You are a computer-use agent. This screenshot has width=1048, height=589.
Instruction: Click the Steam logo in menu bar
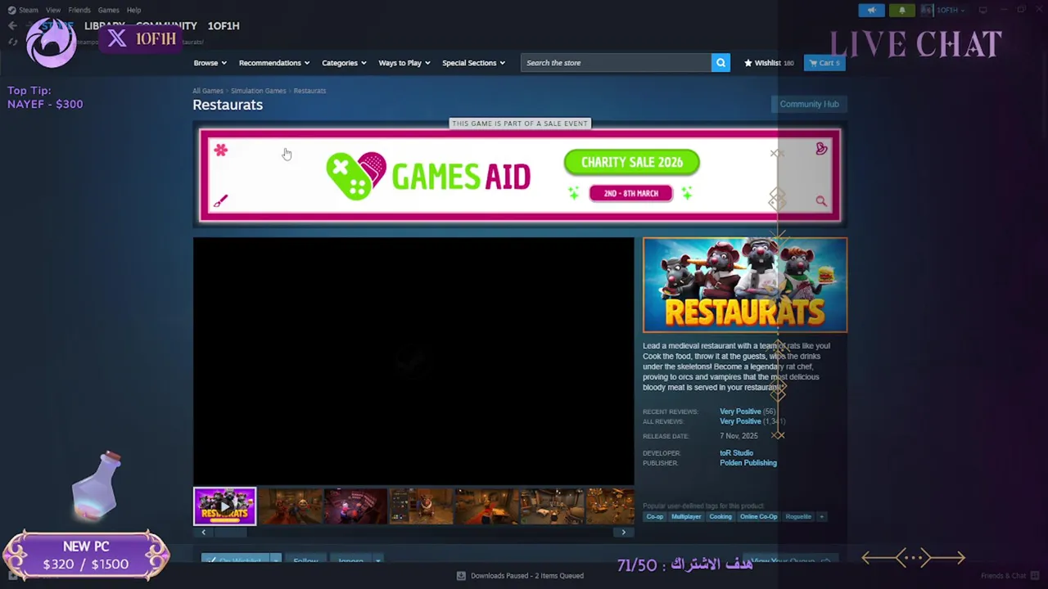click(x=11, y=11)
